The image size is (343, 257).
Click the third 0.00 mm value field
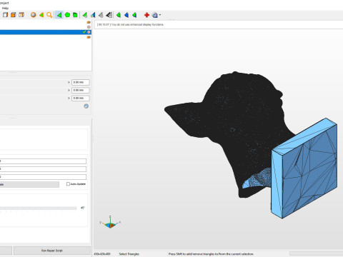coord(81,98)
